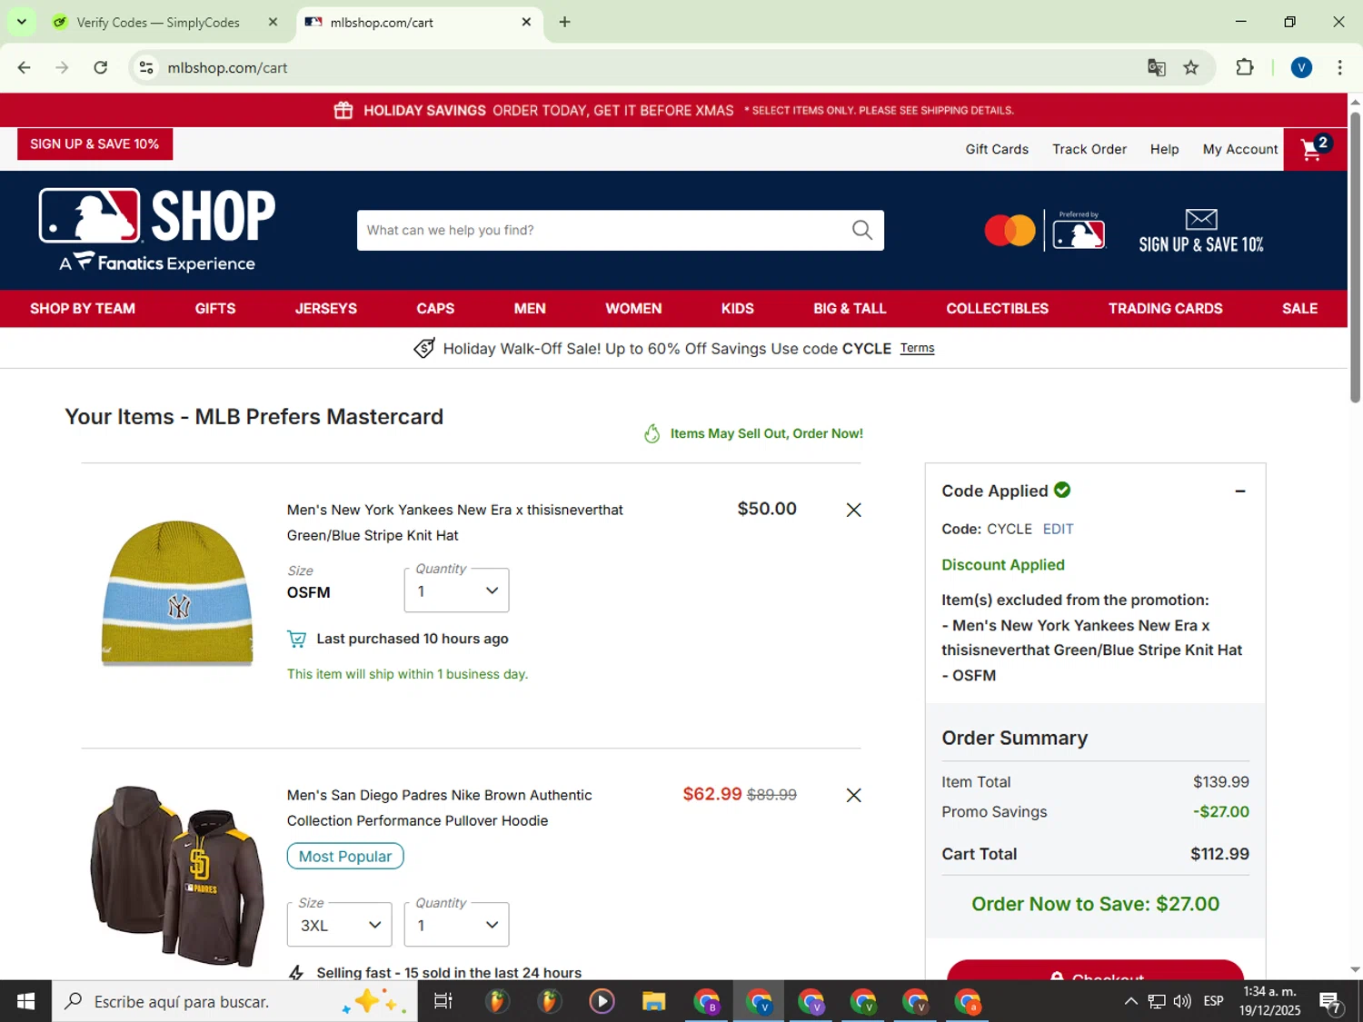
Task: Open Shop By Team menu
Action: point(83,309)
